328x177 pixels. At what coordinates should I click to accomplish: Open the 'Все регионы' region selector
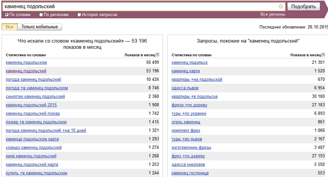tap(273, 15)
